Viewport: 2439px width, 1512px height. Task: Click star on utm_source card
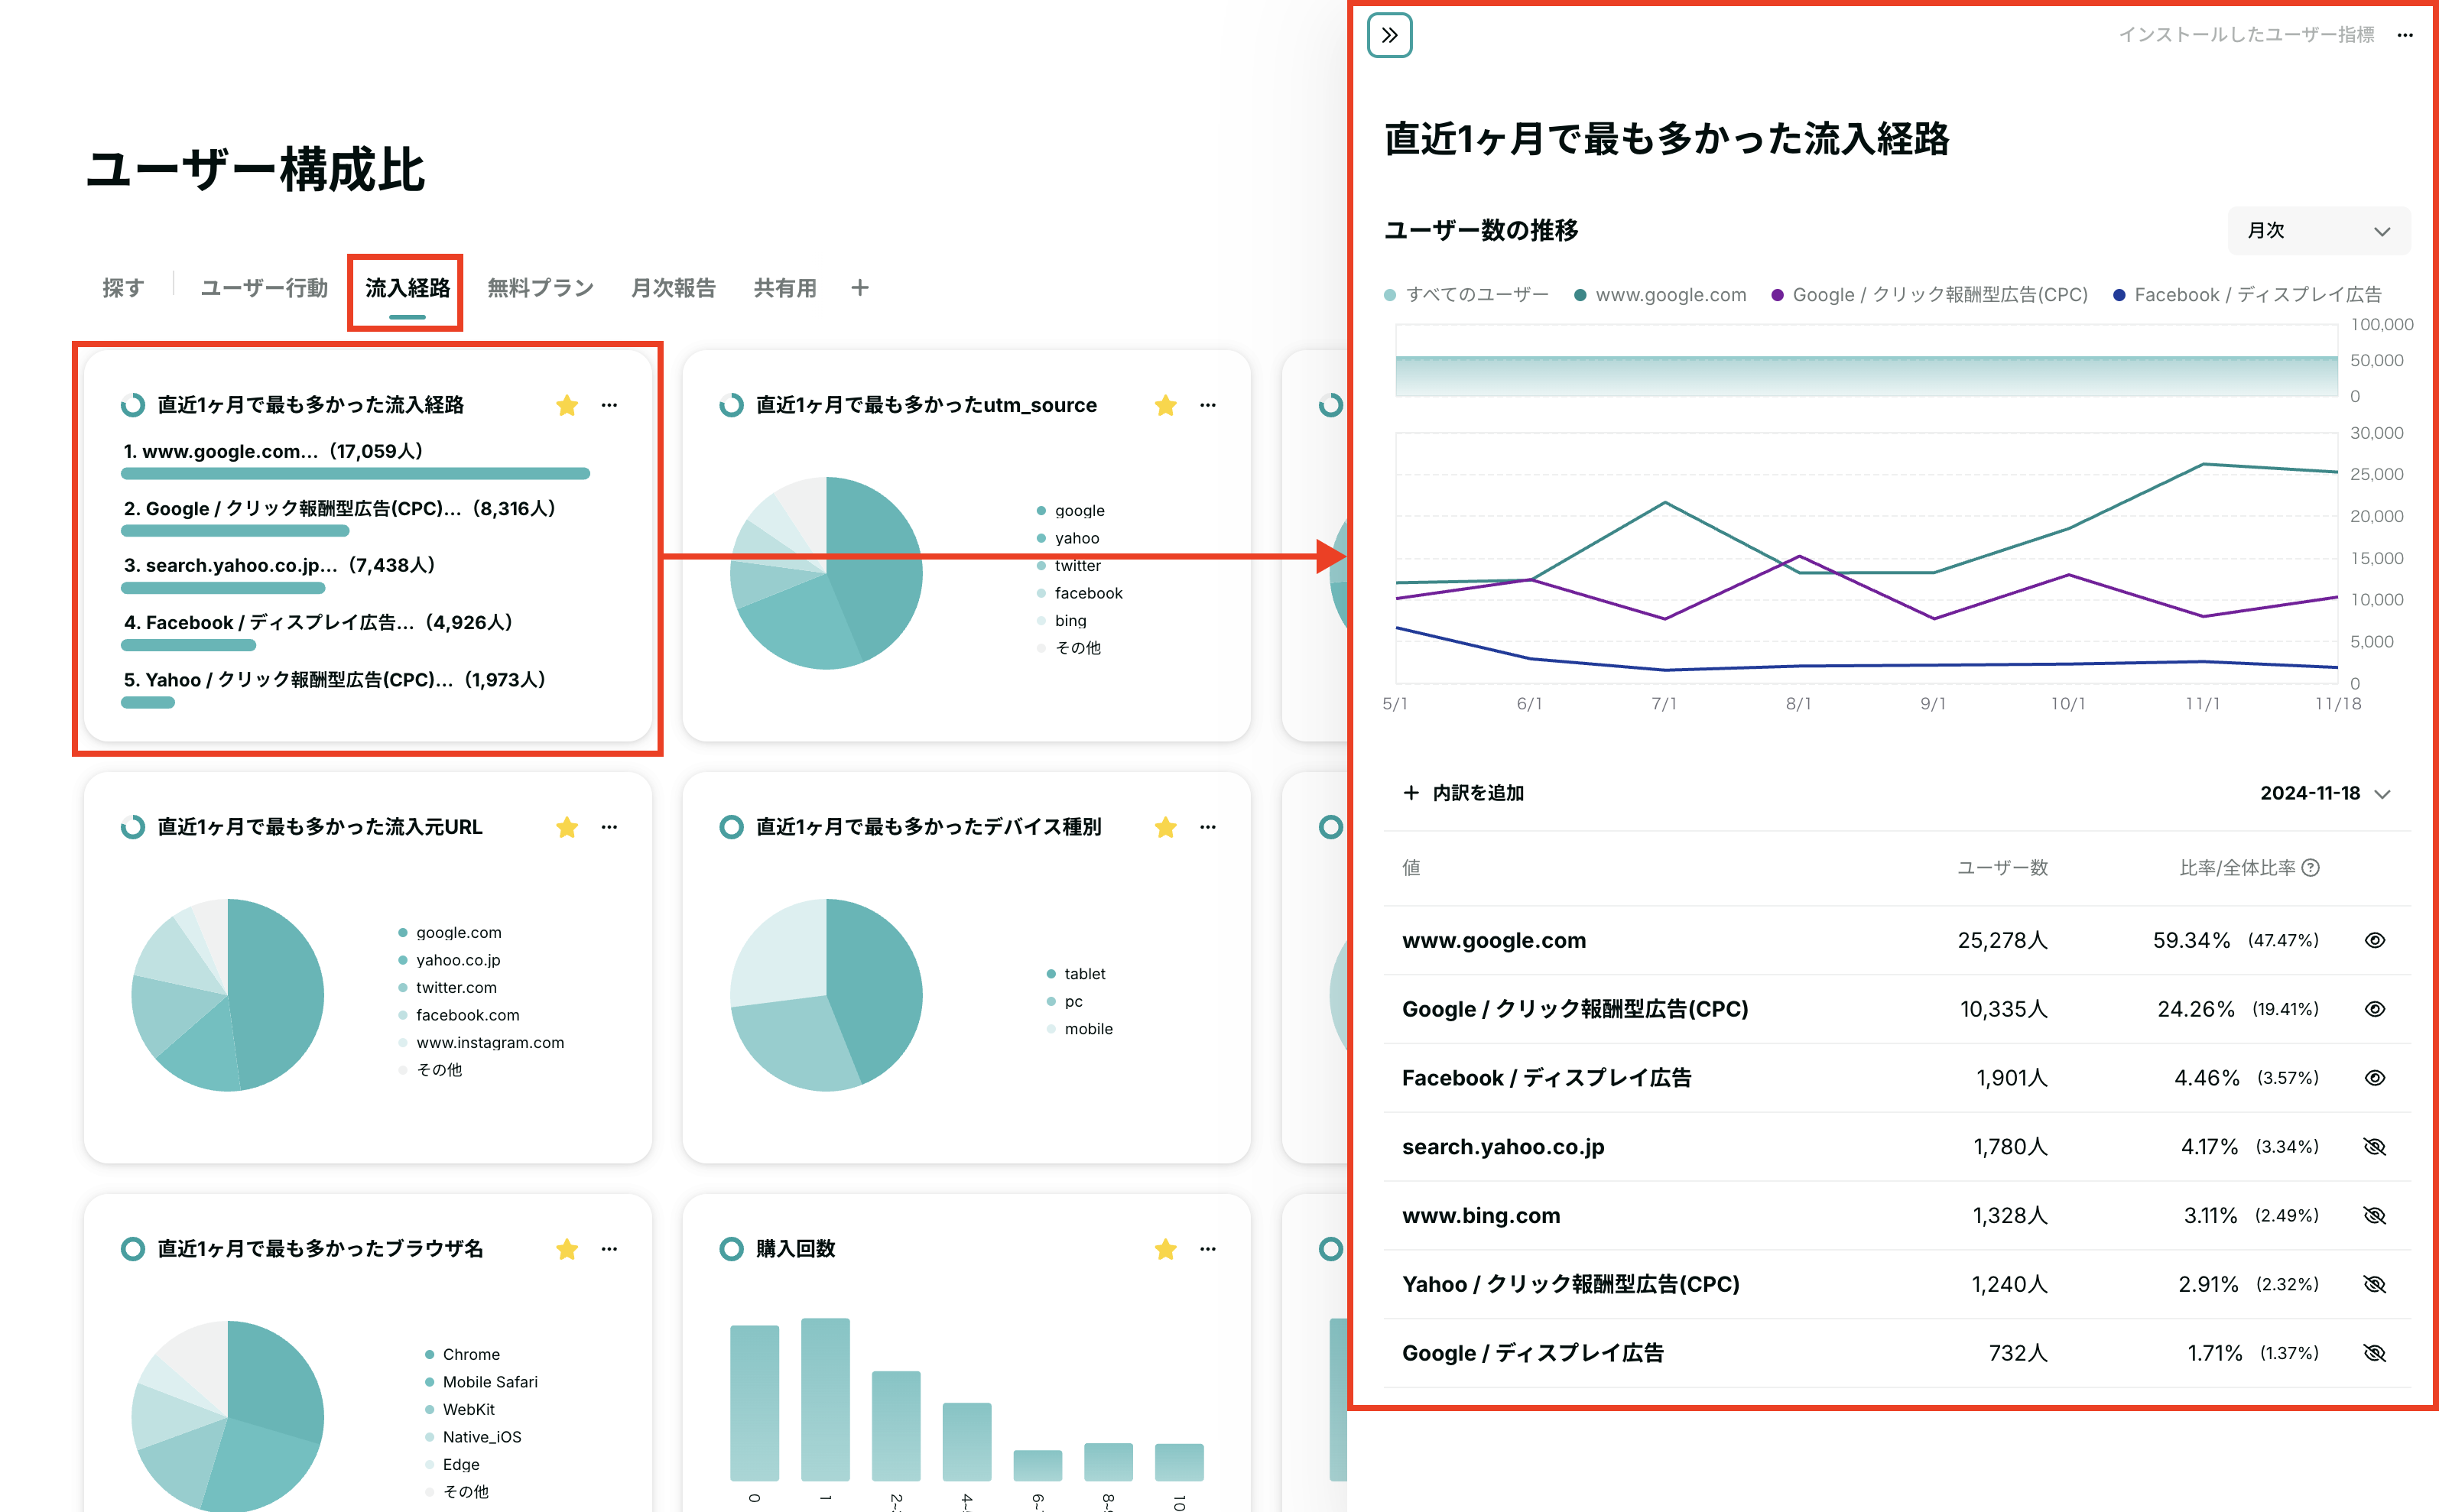[x=1165, y=405]
